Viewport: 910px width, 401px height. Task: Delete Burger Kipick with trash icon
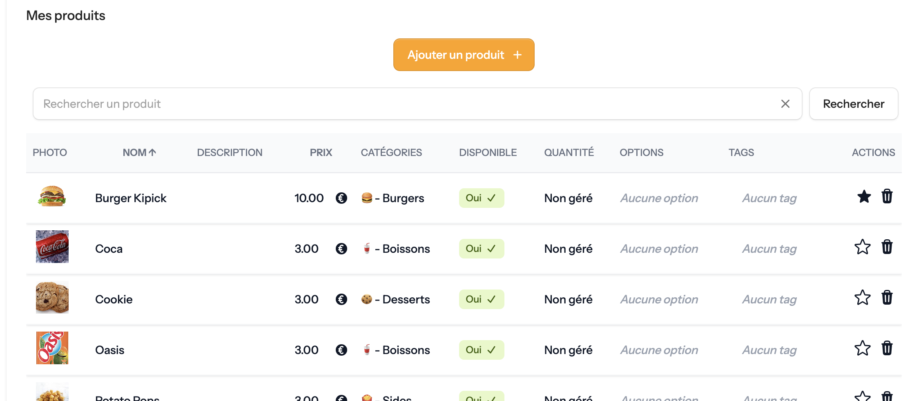point(887,197)
